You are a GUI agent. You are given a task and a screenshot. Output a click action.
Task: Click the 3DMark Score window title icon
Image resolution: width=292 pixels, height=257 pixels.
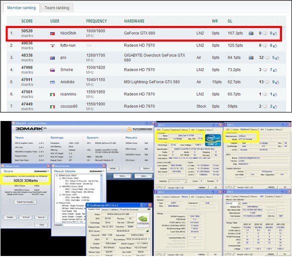pyautogui.click(x=3, y=166)
